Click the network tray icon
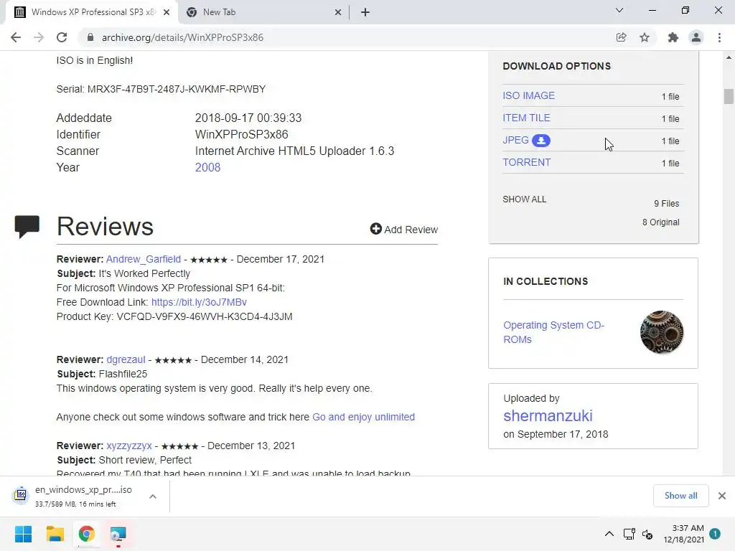The width and height of the screenshot is (735, 551). coord(629,534)
